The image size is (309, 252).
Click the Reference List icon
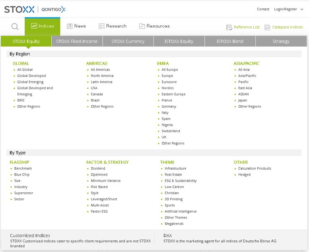tap(229, 27)
